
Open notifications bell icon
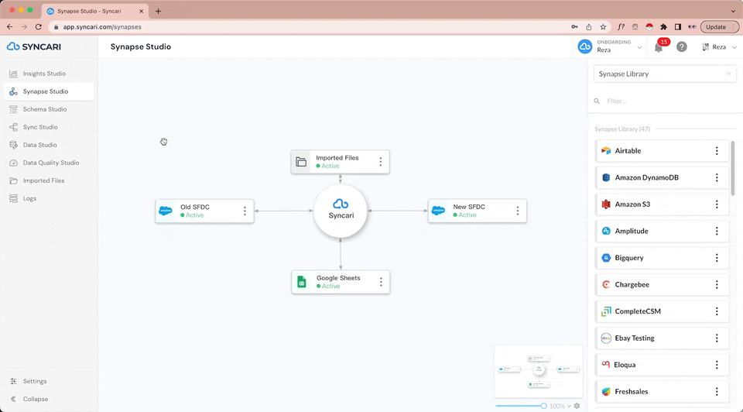pos(659,47)
